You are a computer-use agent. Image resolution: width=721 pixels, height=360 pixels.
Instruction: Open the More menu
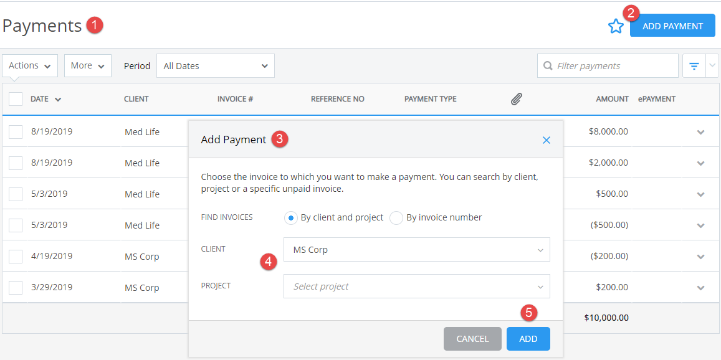pyautogui.click(x=87, y=65)
